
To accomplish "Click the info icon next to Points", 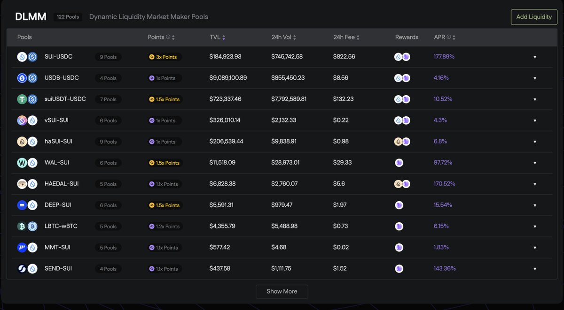I will tap(168, 37).
